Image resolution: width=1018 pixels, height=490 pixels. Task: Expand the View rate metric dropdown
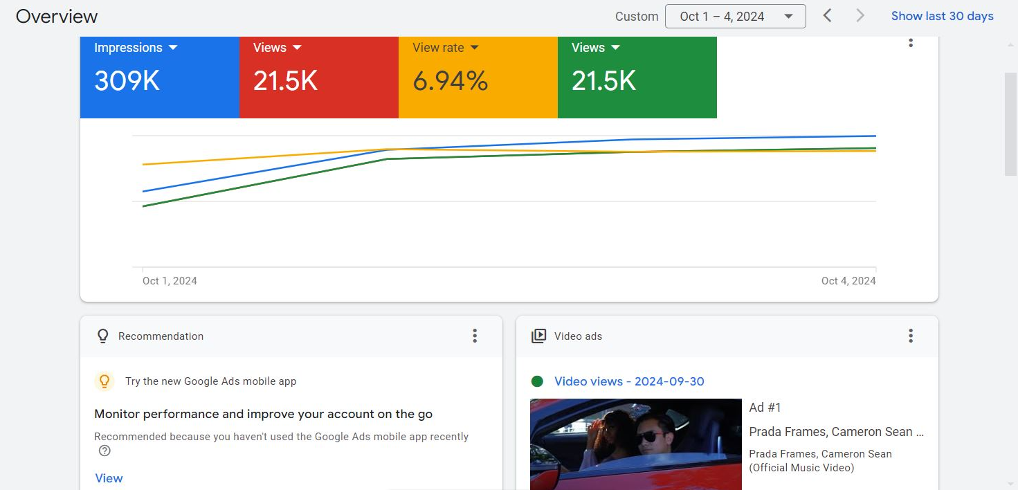474,48
